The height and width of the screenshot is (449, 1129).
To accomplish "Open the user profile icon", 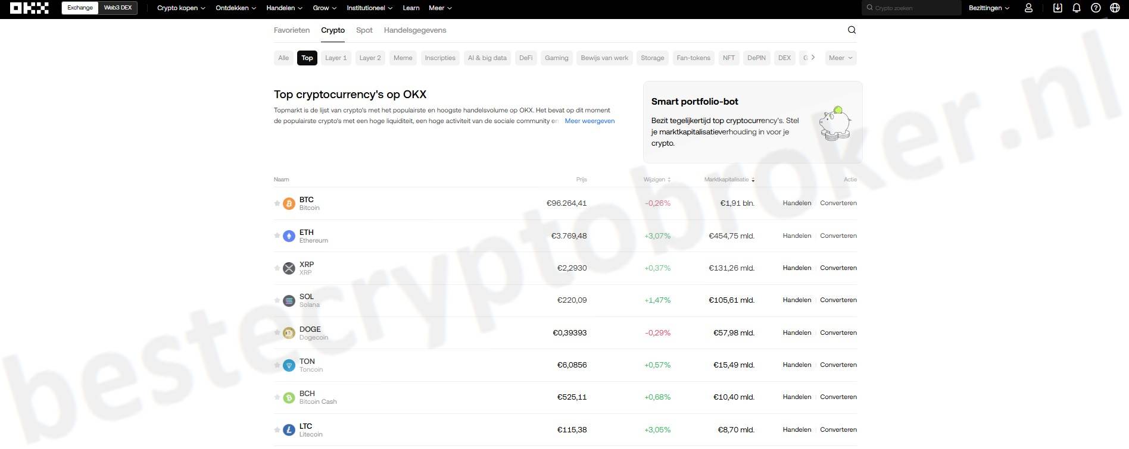I will click(1028, 8).
